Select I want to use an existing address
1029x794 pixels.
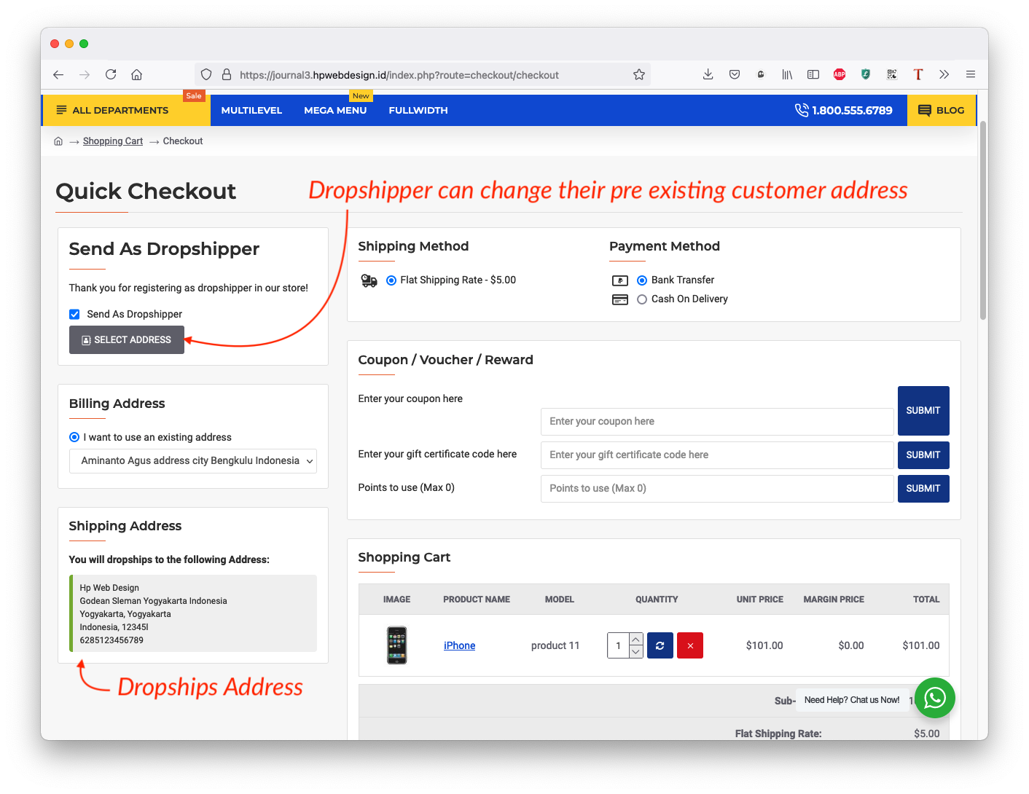tap(74, 437)
